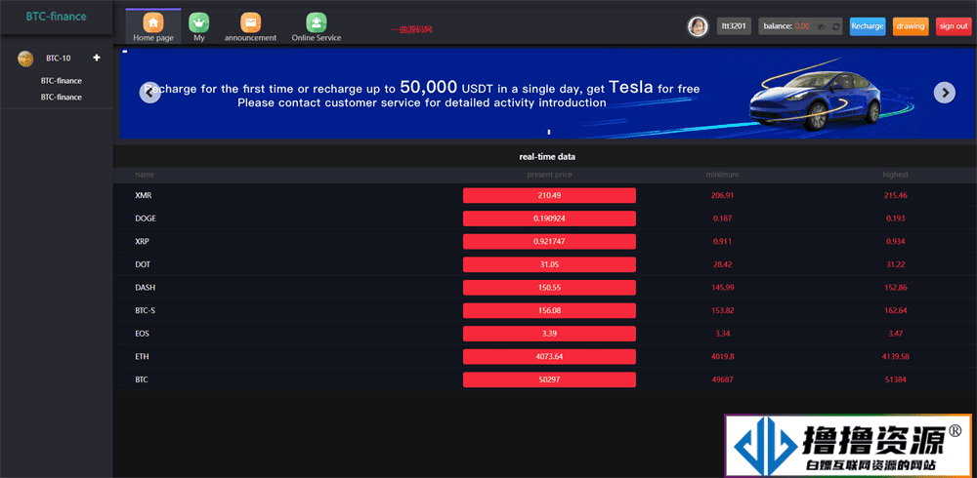The image size is (977, 478).
Task: Click the name column header
Action: tap(145, 175)
